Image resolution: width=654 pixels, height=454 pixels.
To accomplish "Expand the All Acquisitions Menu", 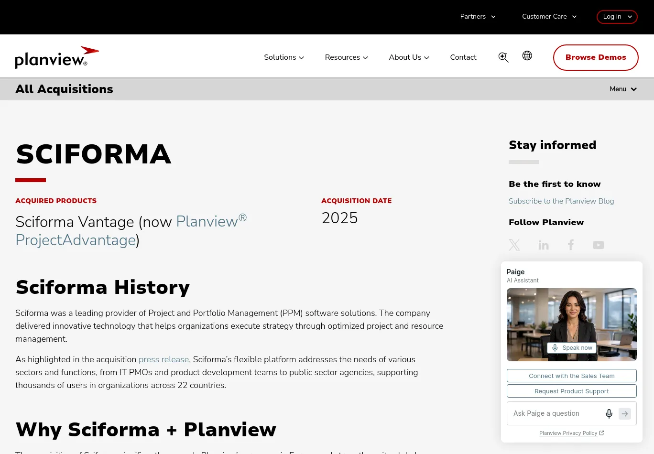I will (623, 89).
